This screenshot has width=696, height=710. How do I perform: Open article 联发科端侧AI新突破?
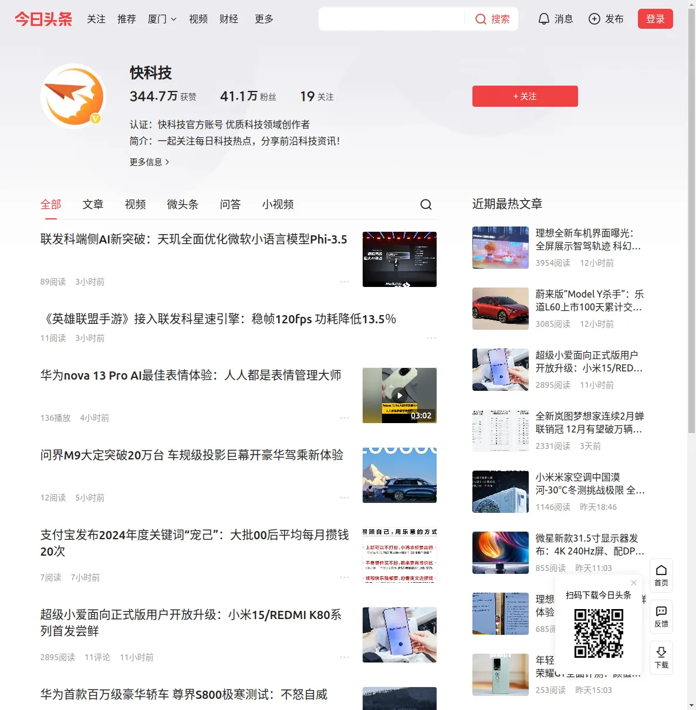pyautogui.click(x=194, y=239)
